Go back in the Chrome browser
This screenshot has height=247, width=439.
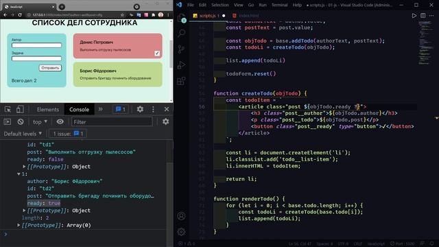coord(5,15)
